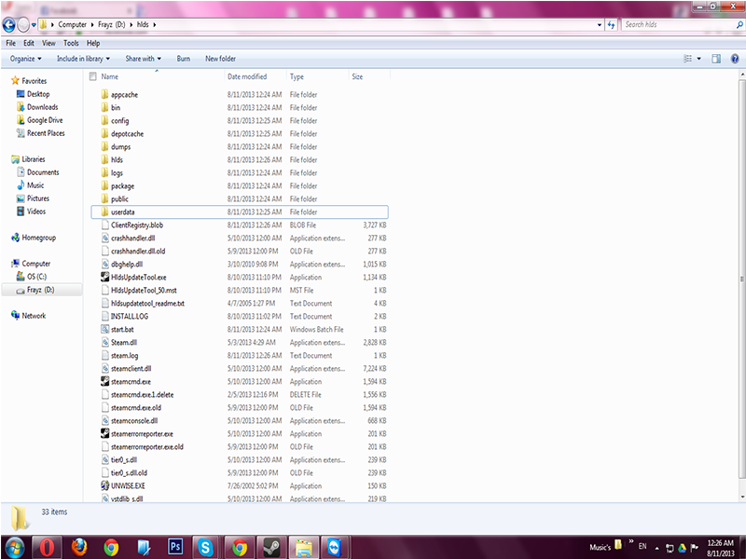Image resolution: width=746 pixels, height=559 pixels.
Task: Toggle the preview pane icon
Action: [x=716, y=59]
